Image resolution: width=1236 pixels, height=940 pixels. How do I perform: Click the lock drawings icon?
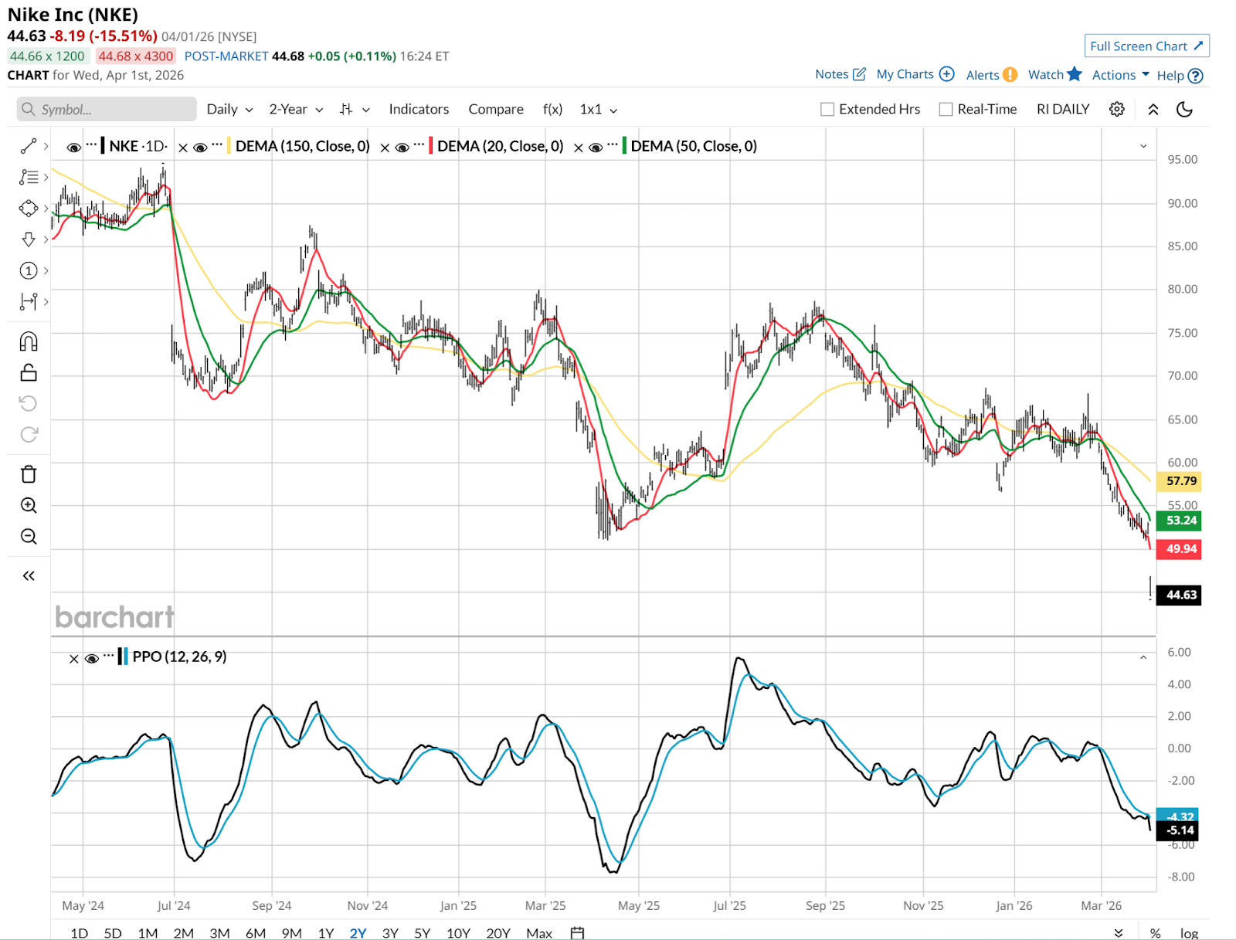[29, 373]
